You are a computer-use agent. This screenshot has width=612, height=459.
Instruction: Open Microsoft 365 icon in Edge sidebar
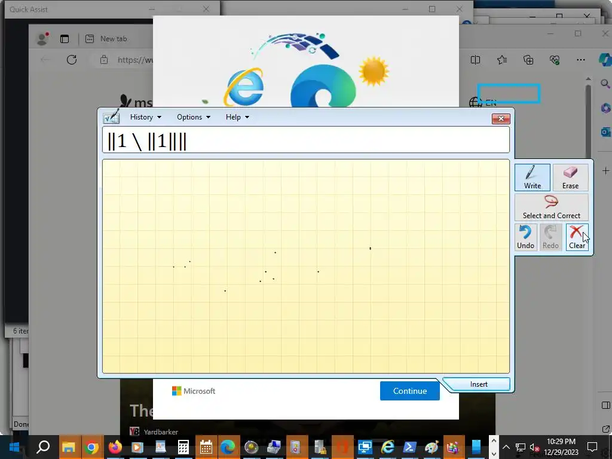pos(606,108)
